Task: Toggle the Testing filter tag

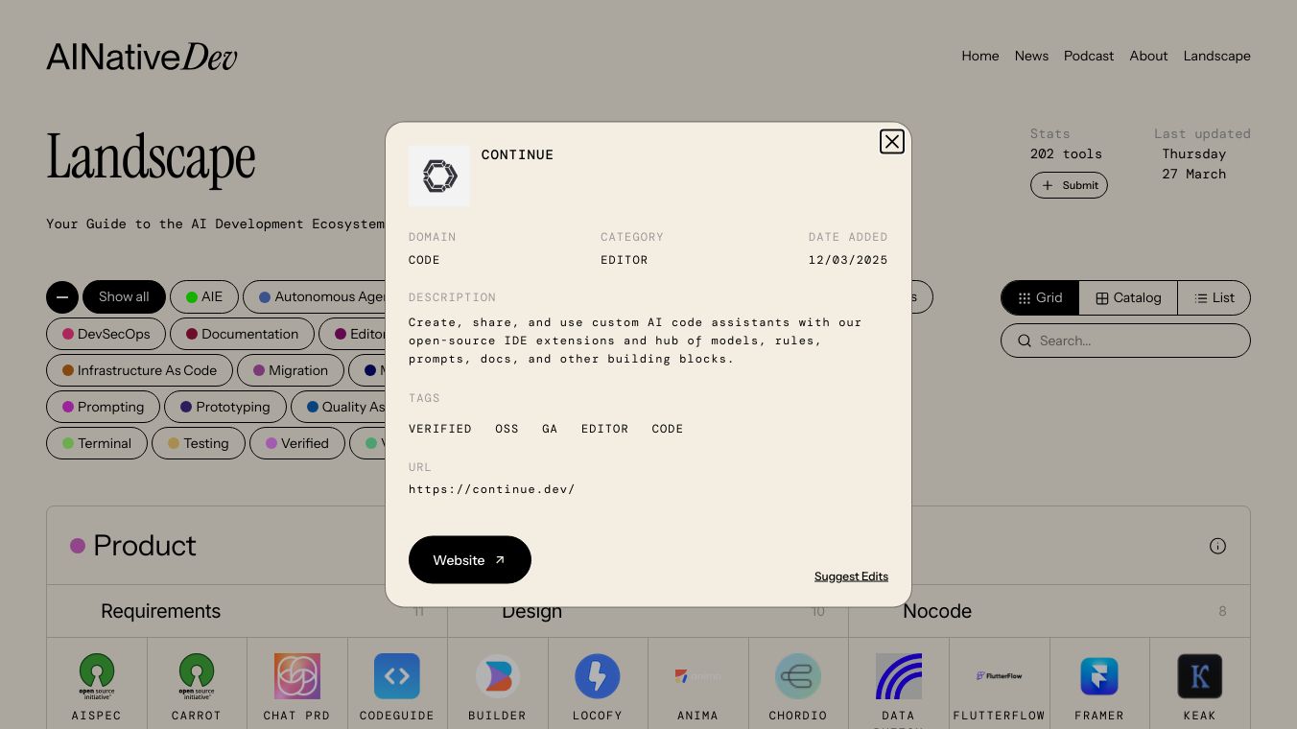Action: tap(199, 443)
